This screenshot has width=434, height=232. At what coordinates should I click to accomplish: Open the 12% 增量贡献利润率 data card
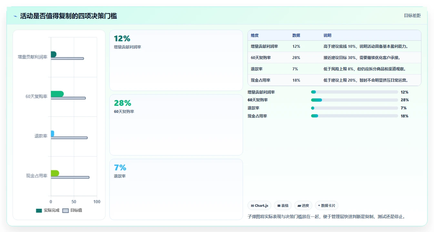click(x=176, y=60)
